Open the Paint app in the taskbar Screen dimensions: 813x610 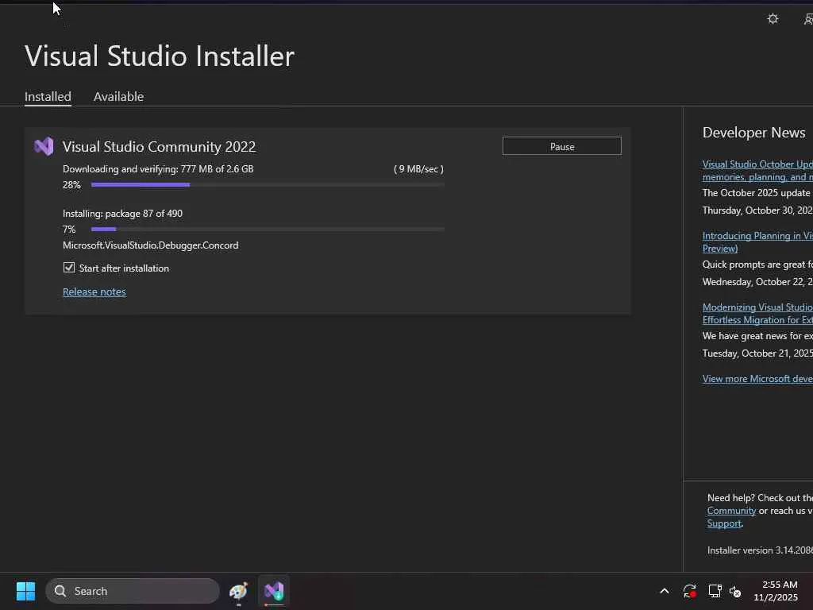click(238, 591)
